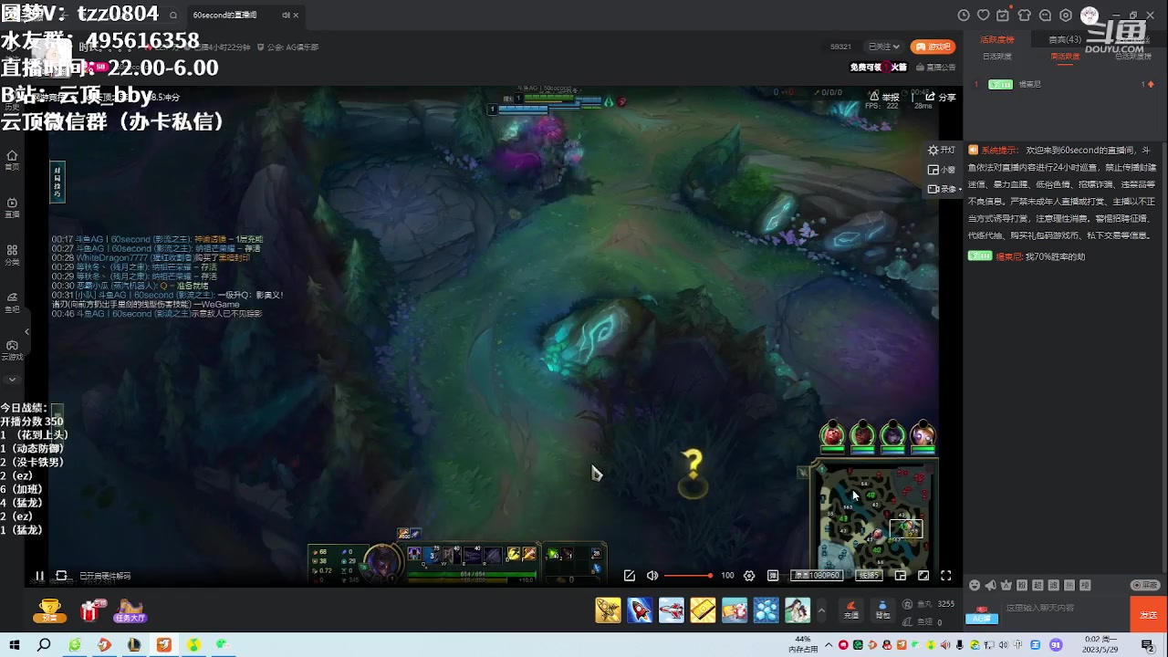
Task: Send the gold card gift
Action: tap(703, 610)
